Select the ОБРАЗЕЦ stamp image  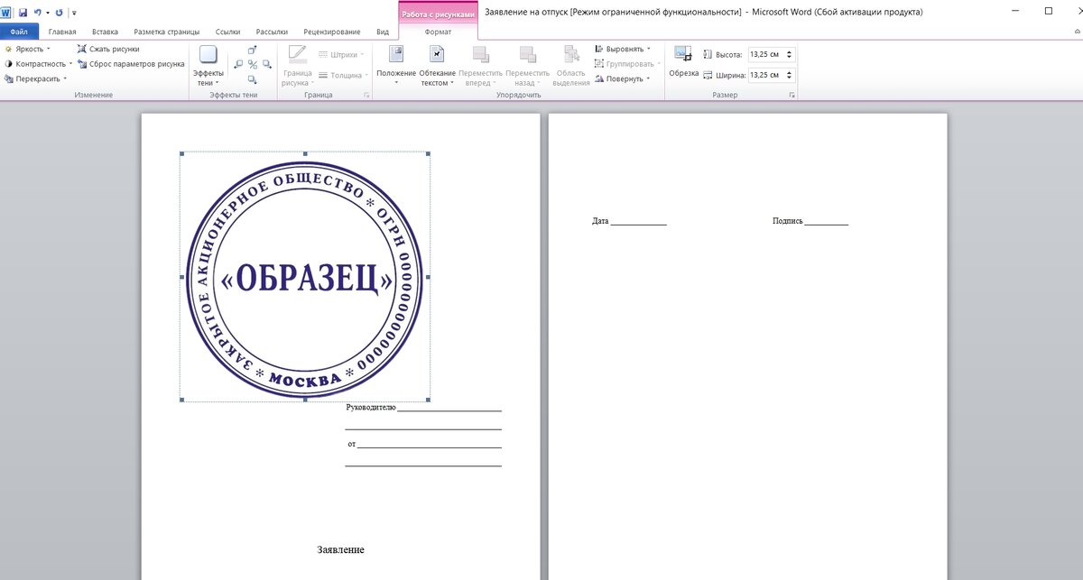(x=305, y=277)
